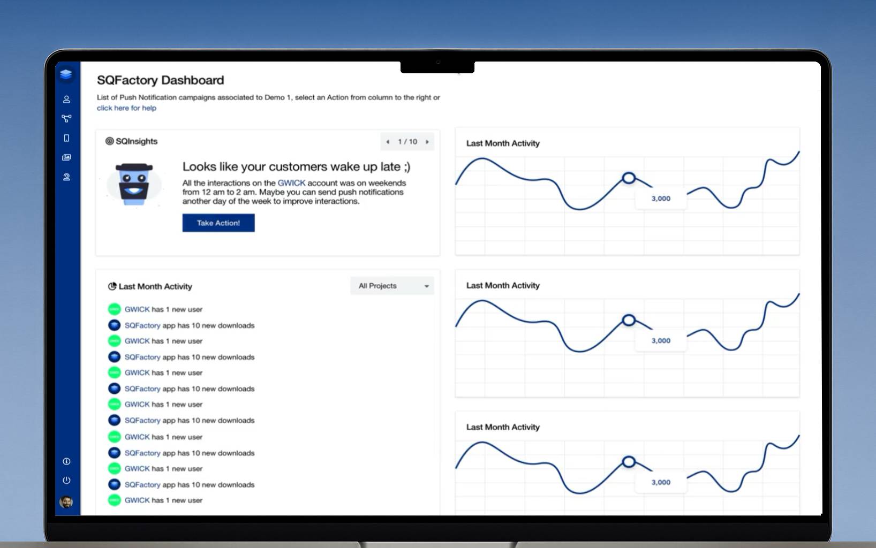Click the power logout icon
This screenshot has height=548, width=876.
pyautogui.click(x=66, y=480)
